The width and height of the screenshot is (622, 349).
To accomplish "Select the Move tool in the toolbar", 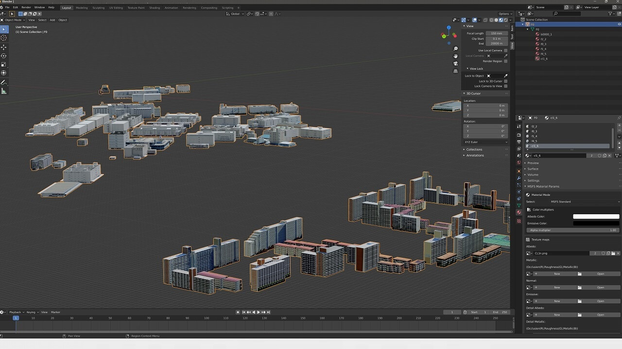I will [x=4, y=47].
